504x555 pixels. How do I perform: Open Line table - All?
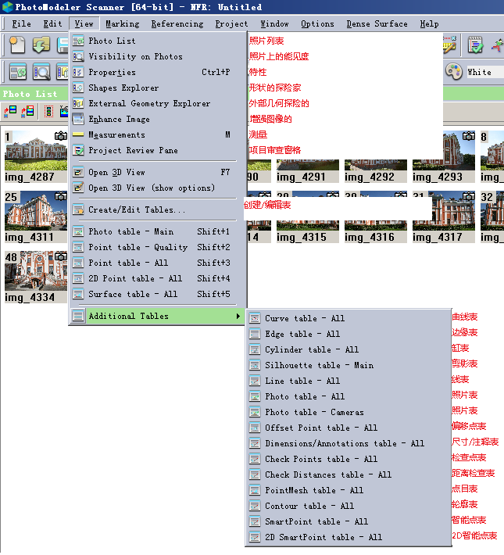[349, 381]
